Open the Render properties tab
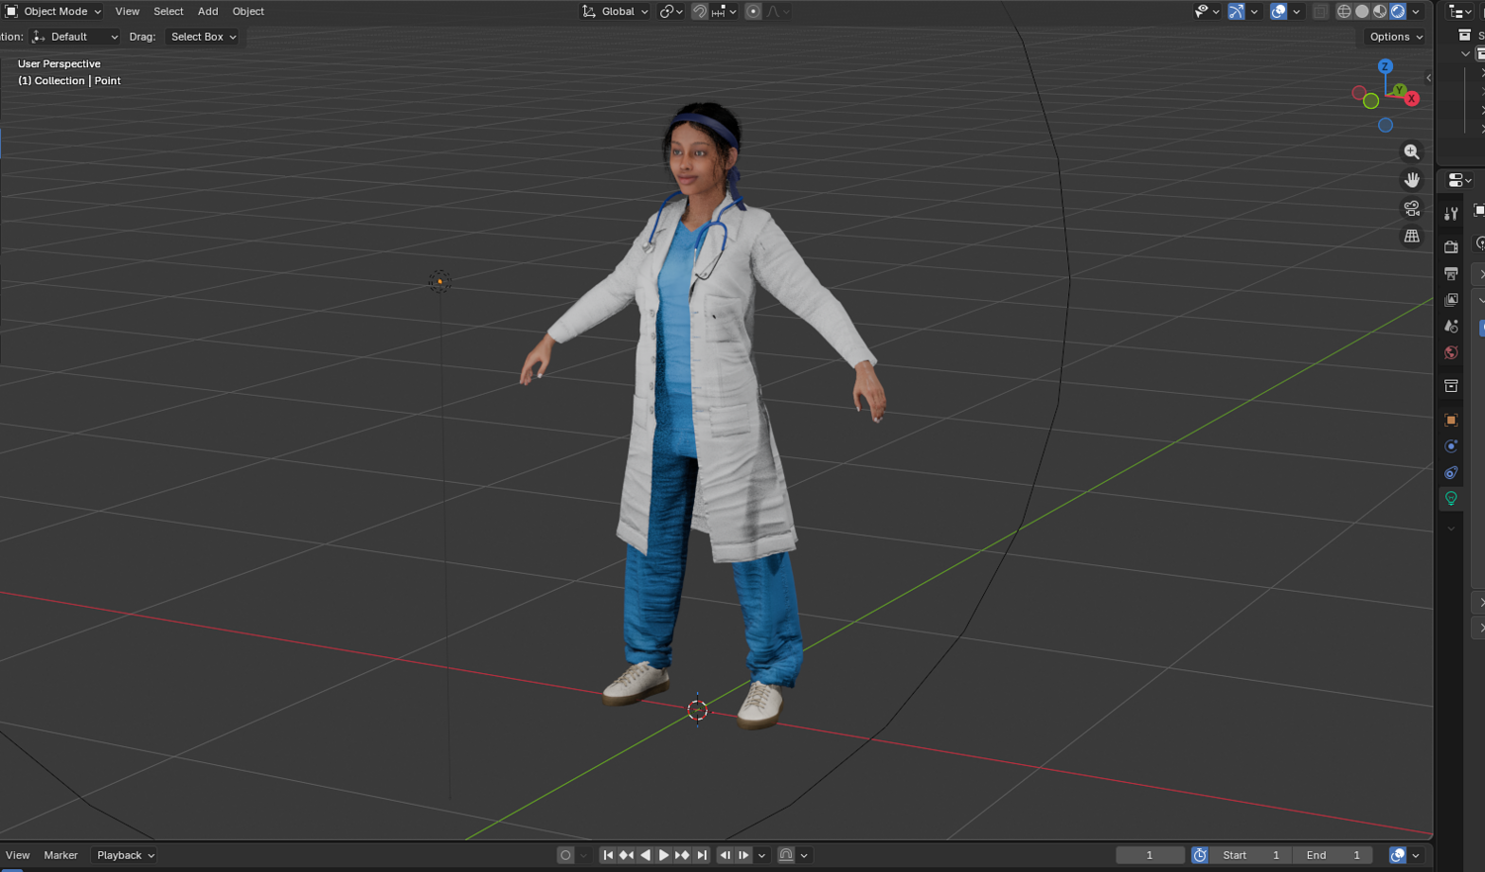 point(1451,246)
